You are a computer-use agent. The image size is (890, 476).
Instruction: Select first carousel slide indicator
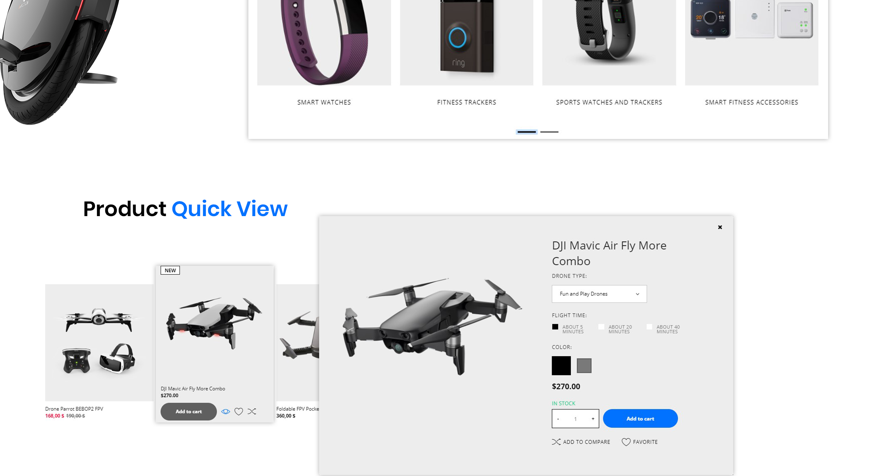(x=527, y=132)
